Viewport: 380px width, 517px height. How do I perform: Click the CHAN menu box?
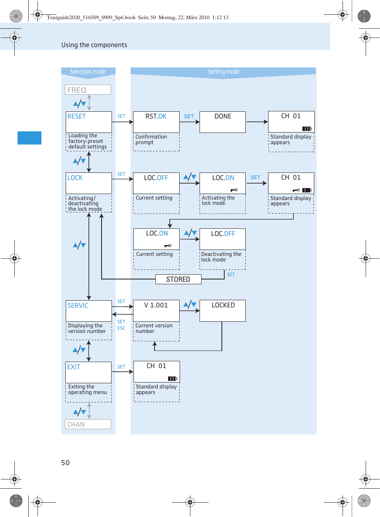88,424
